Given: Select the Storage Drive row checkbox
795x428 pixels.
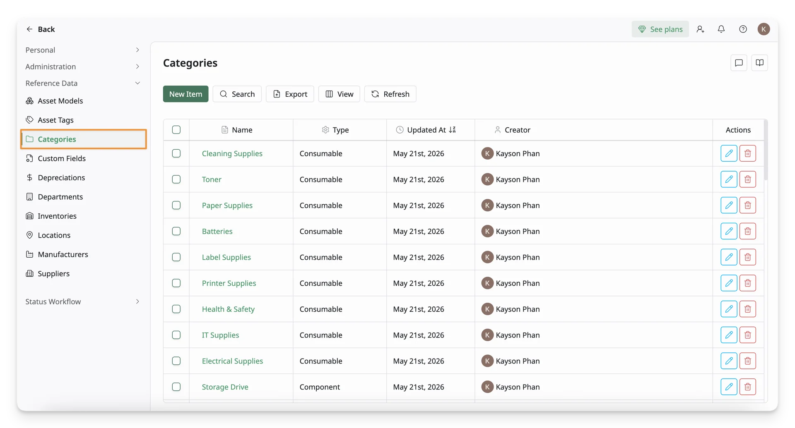Looking at the screenshot, I should [x=176, y=387].
